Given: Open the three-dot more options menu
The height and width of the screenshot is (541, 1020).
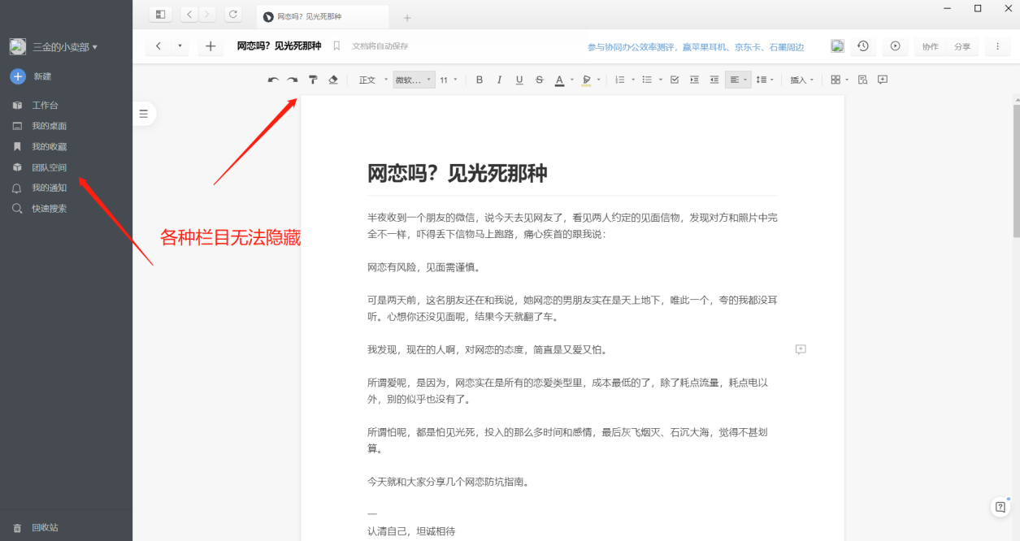Looking at the screenshot, I should coord(997,46).
